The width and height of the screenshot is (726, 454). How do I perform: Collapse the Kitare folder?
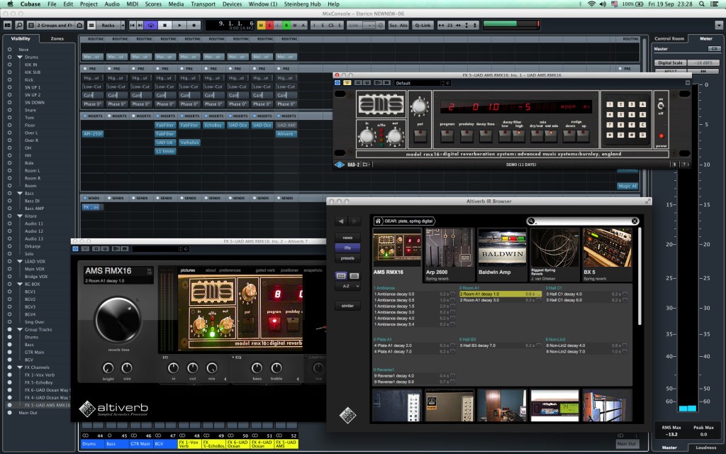[20, 216]
